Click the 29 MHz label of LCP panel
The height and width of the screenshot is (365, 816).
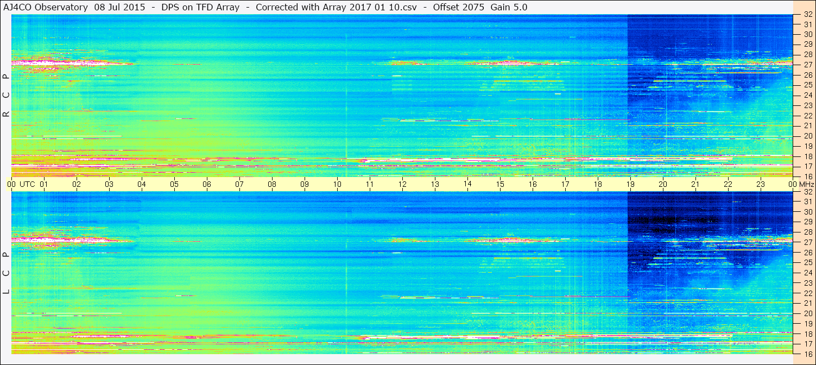(808, 222)
